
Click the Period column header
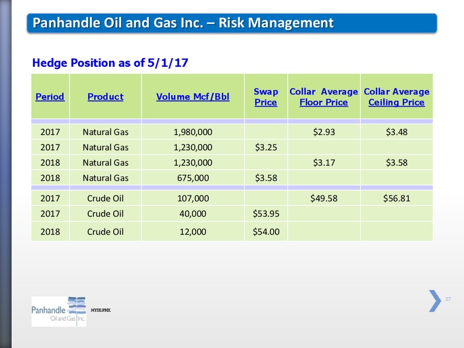[x=50, y=96]
